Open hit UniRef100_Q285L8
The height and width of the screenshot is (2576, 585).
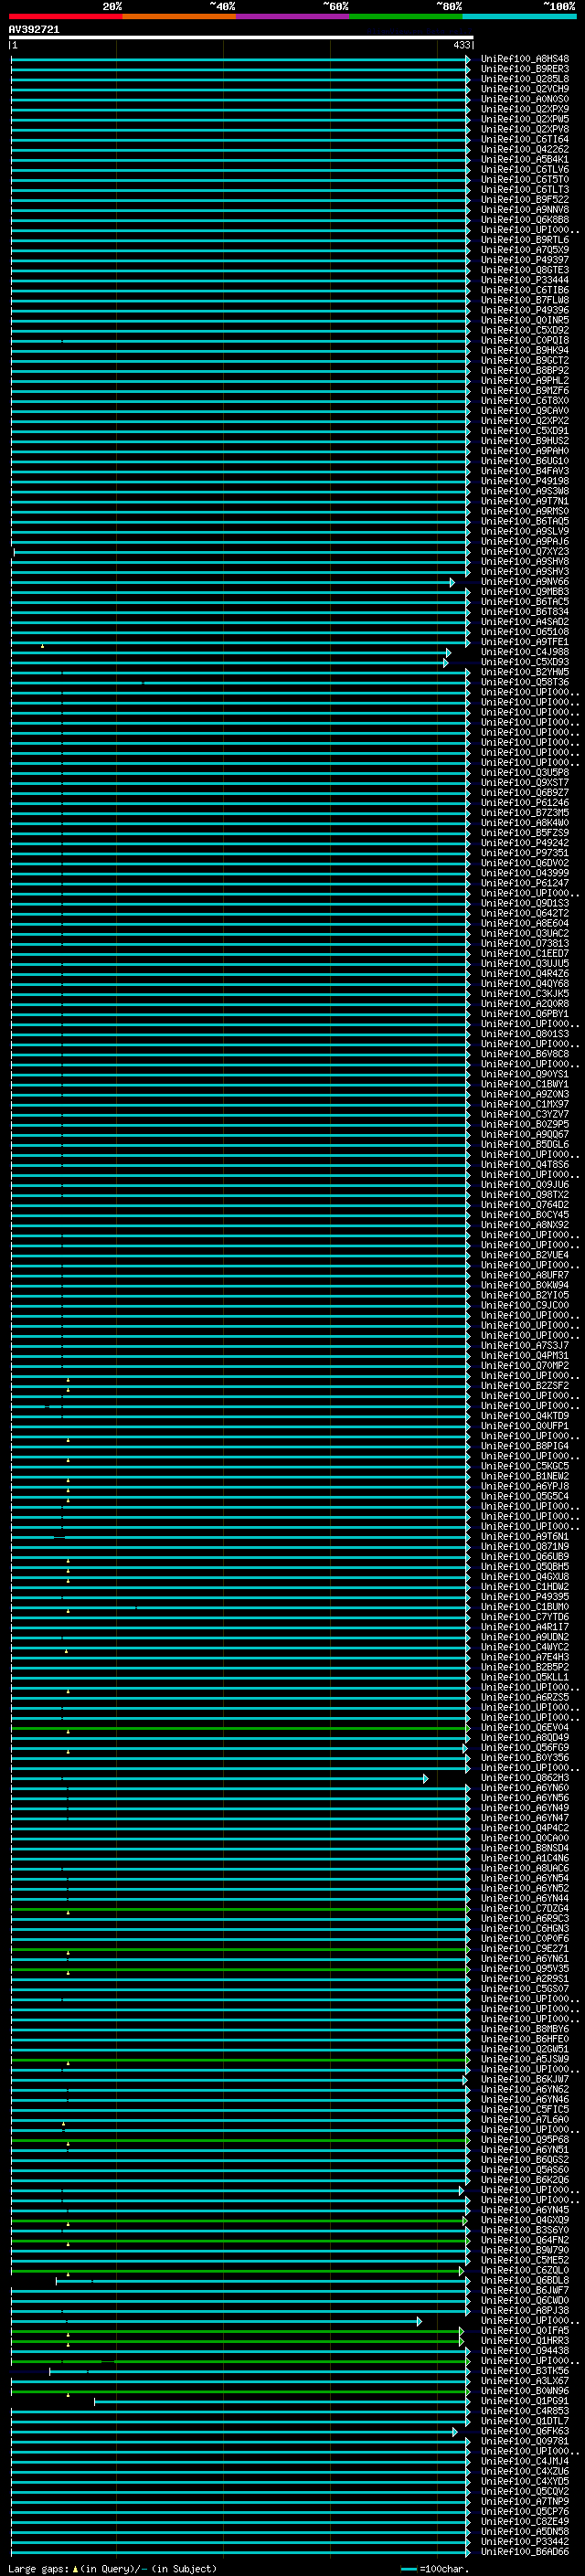525,79
